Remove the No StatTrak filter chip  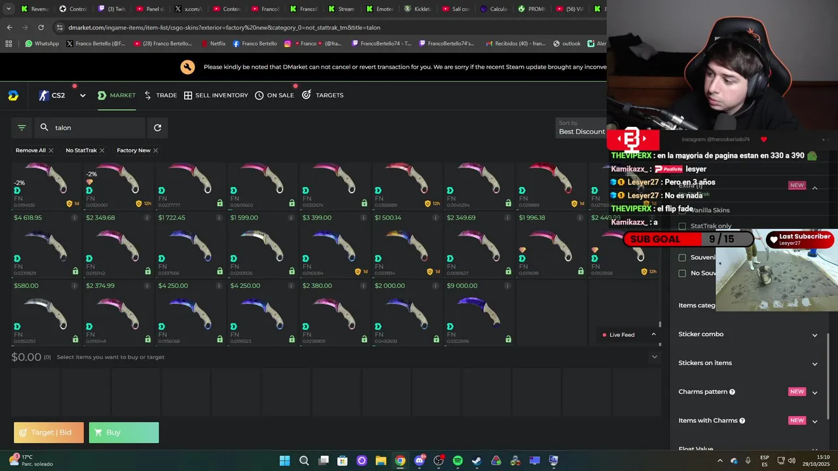[x=101, y=150]
